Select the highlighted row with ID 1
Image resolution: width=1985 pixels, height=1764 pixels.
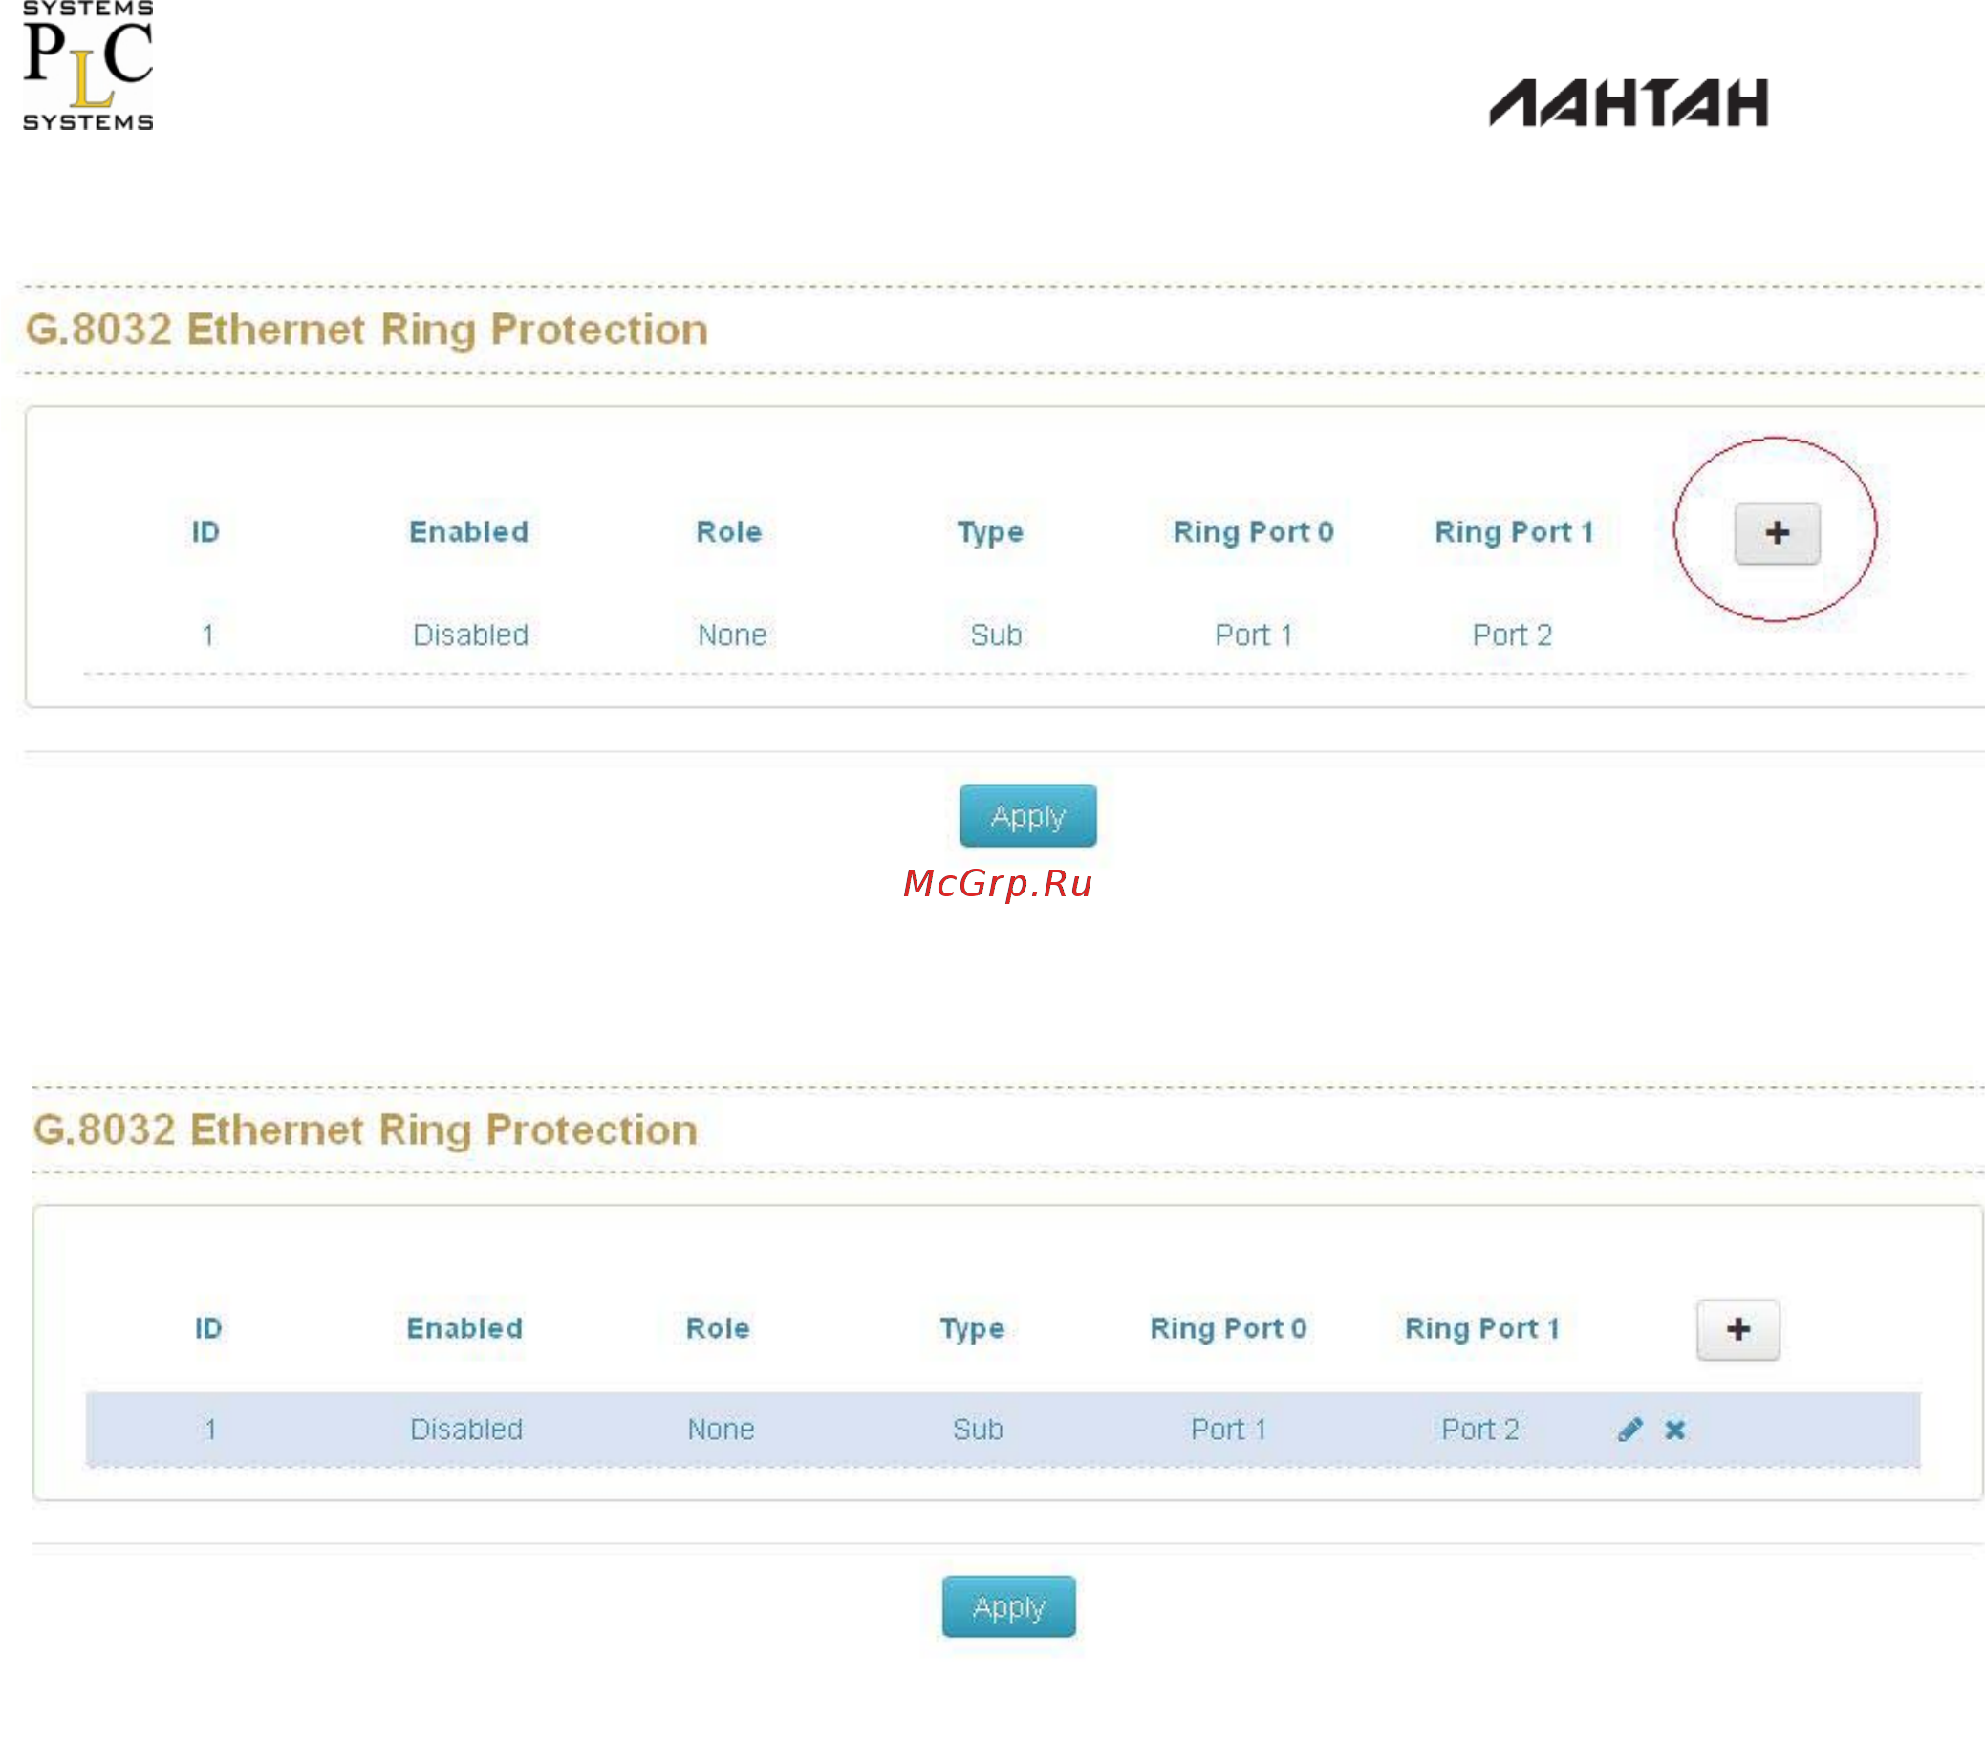point(1003,1429)
